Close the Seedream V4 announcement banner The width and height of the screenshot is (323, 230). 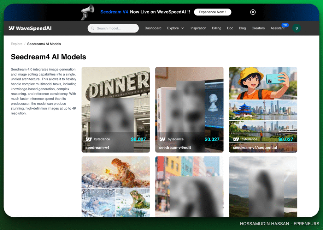point(253,12)
